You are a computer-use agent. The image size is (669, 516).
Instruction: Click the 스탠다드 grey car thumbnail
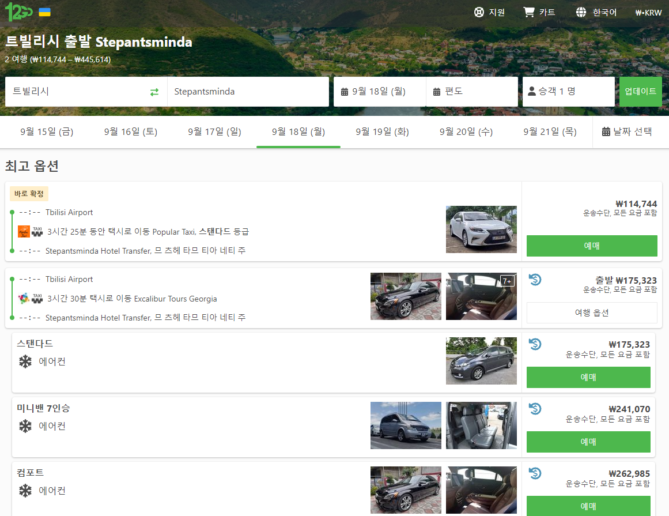pyautogui.click(x=481, y=361)
